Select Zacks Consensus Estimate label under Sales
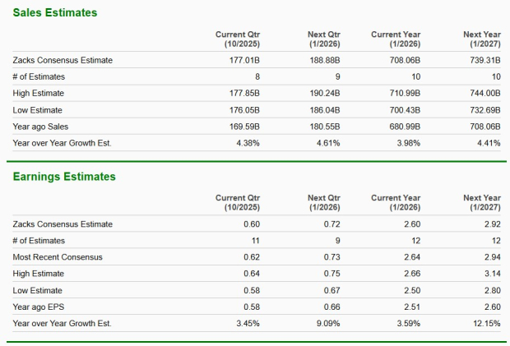 tap(63, 60)
